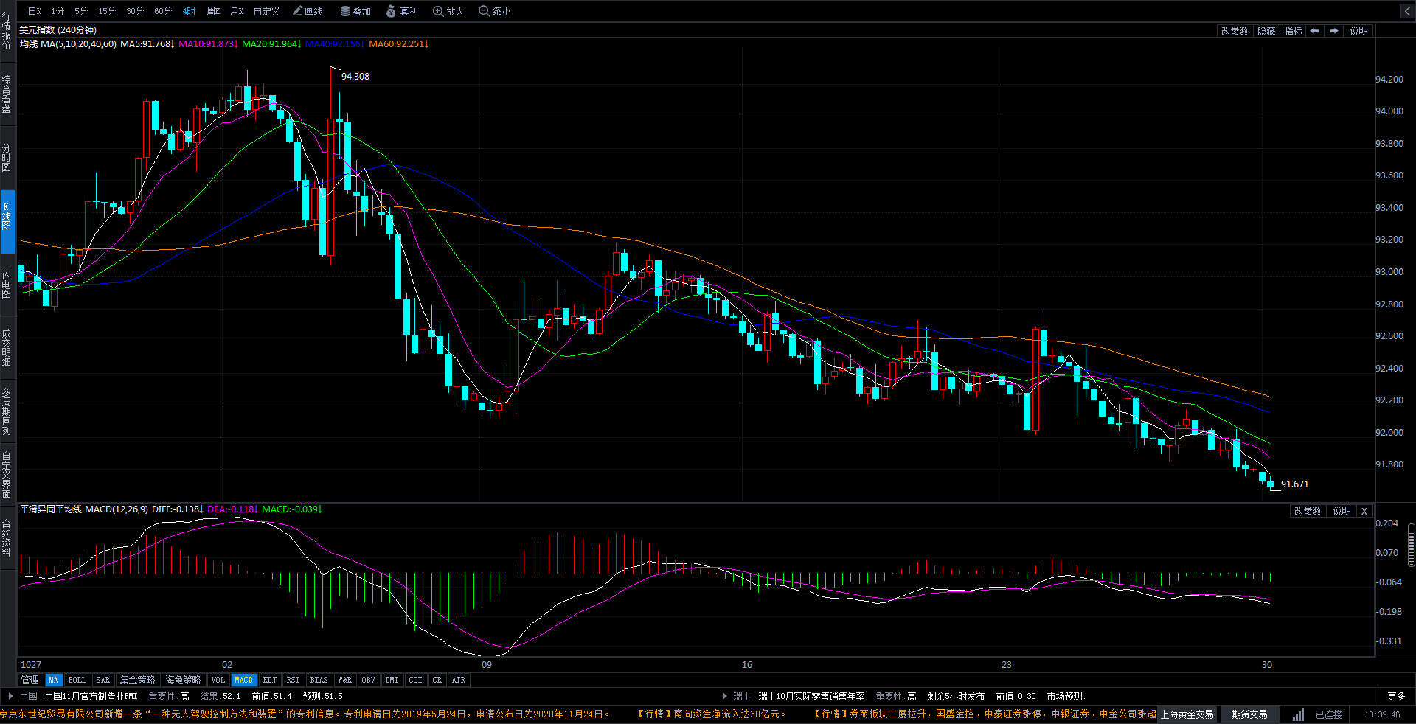This screenshot has height=724, width=1416.
Task: Select the 日K daily chart period
Action: (x=35, y=11)
